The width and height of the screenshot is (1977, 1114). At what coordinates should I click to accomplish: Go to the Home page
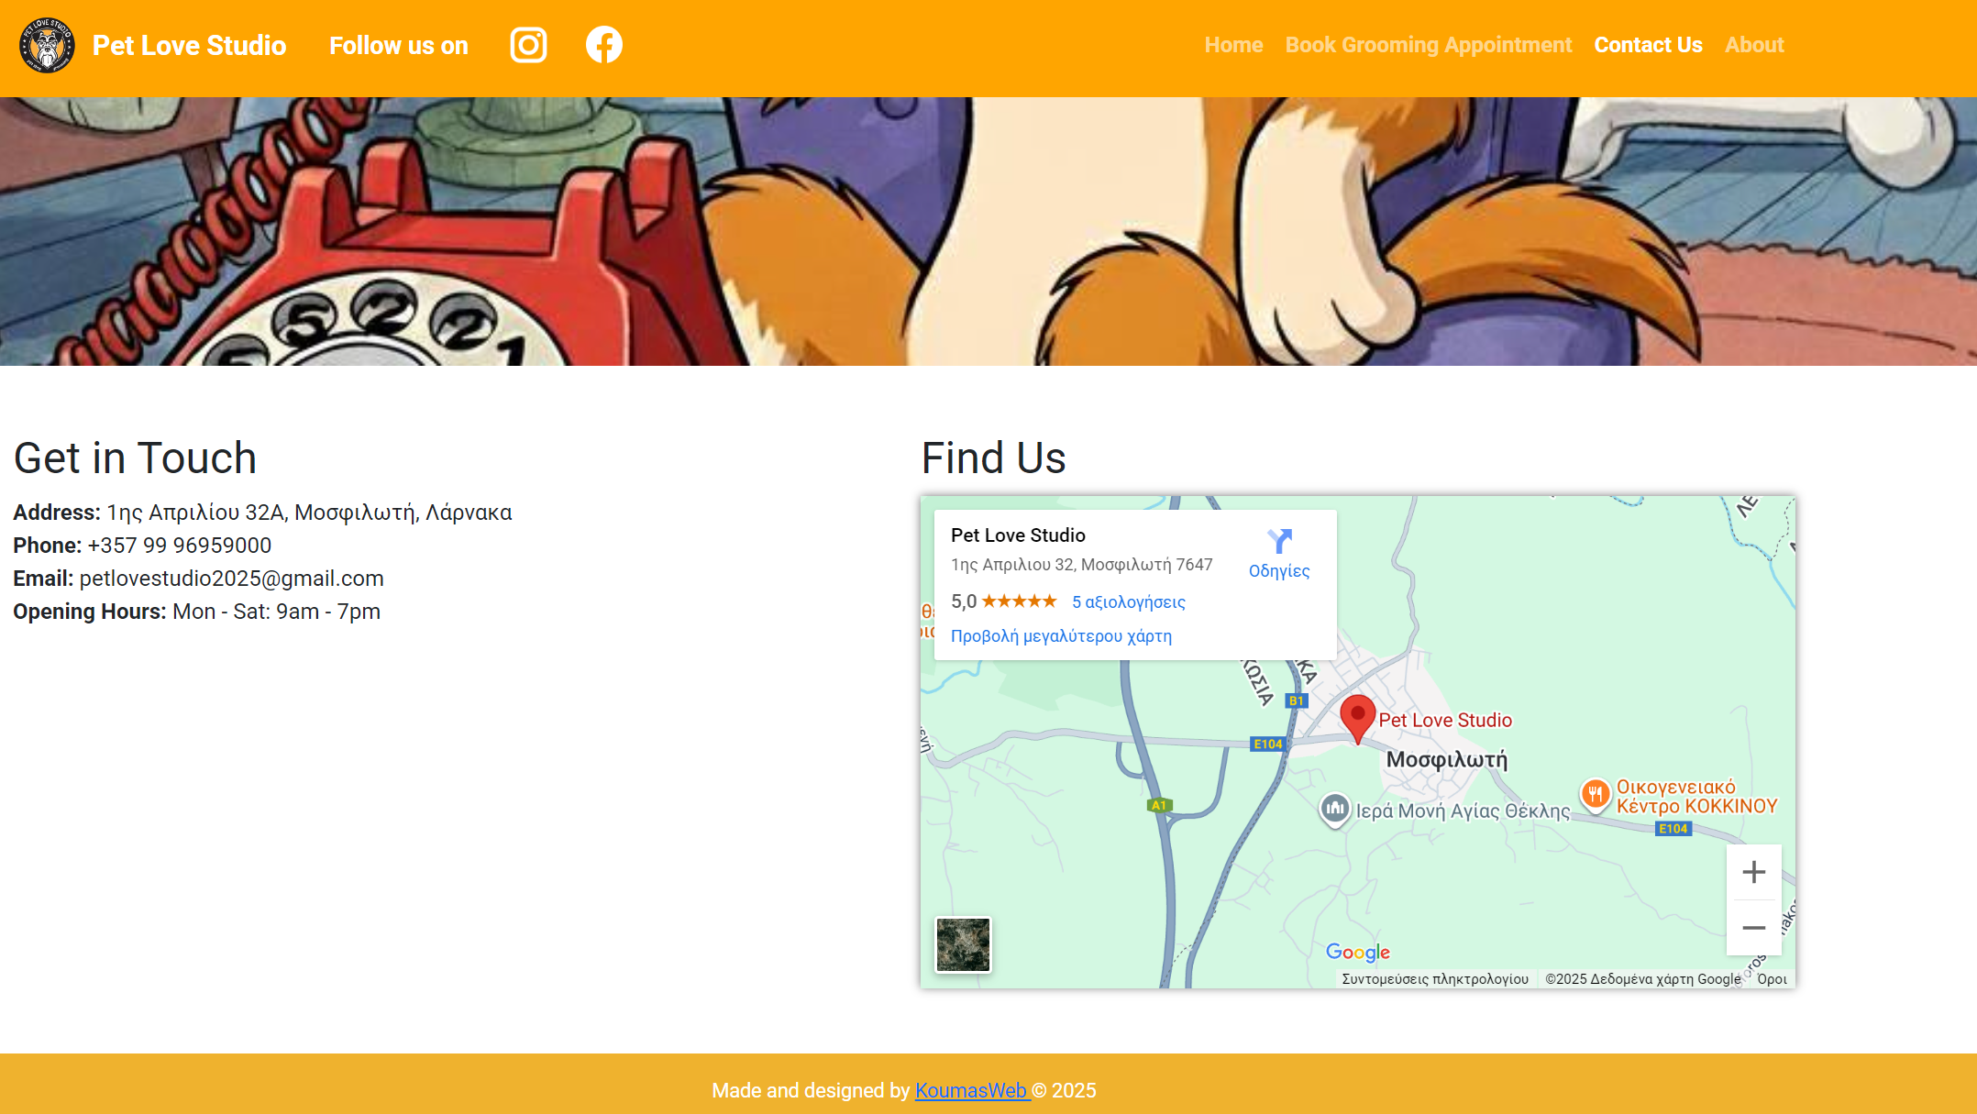pos(1233,45)
